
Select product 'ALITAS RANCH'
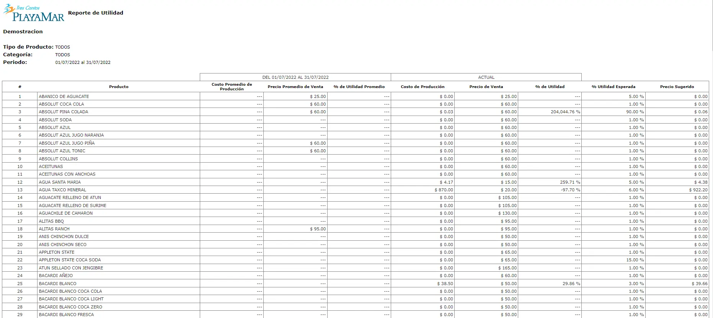tap(54, 229)
